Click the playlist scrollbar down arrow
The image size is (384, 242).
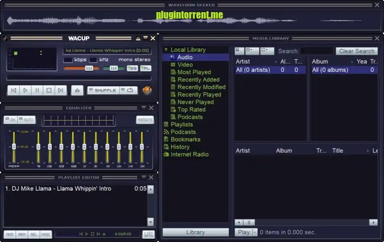point(150,222)
